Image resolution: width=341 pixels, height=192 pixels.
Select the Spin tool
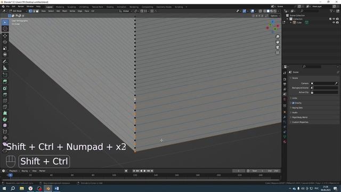pos(5,119)
